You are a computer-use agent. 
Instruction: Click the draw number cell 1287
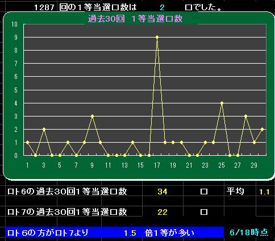click(44, 7)
